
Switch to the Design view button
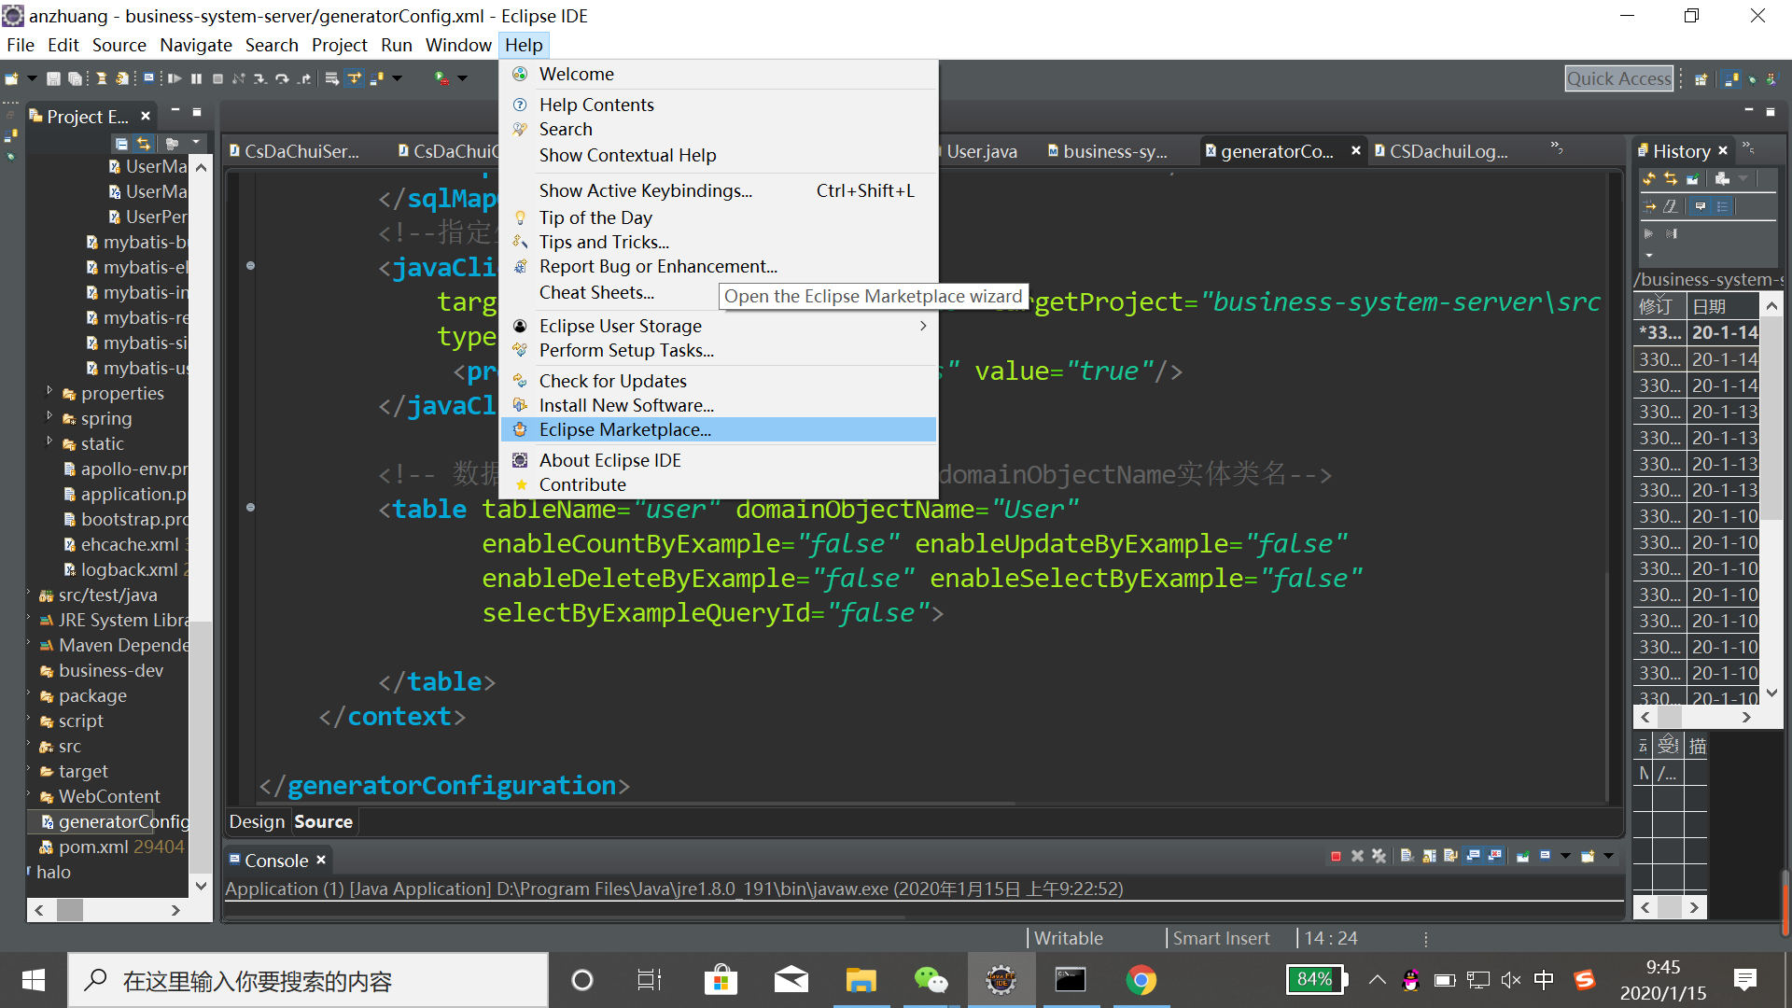[256, 821]
